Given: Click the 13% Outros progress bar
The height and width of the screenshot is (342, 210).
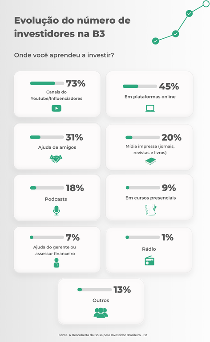Looking at the screenshot, I should [94, 289].
